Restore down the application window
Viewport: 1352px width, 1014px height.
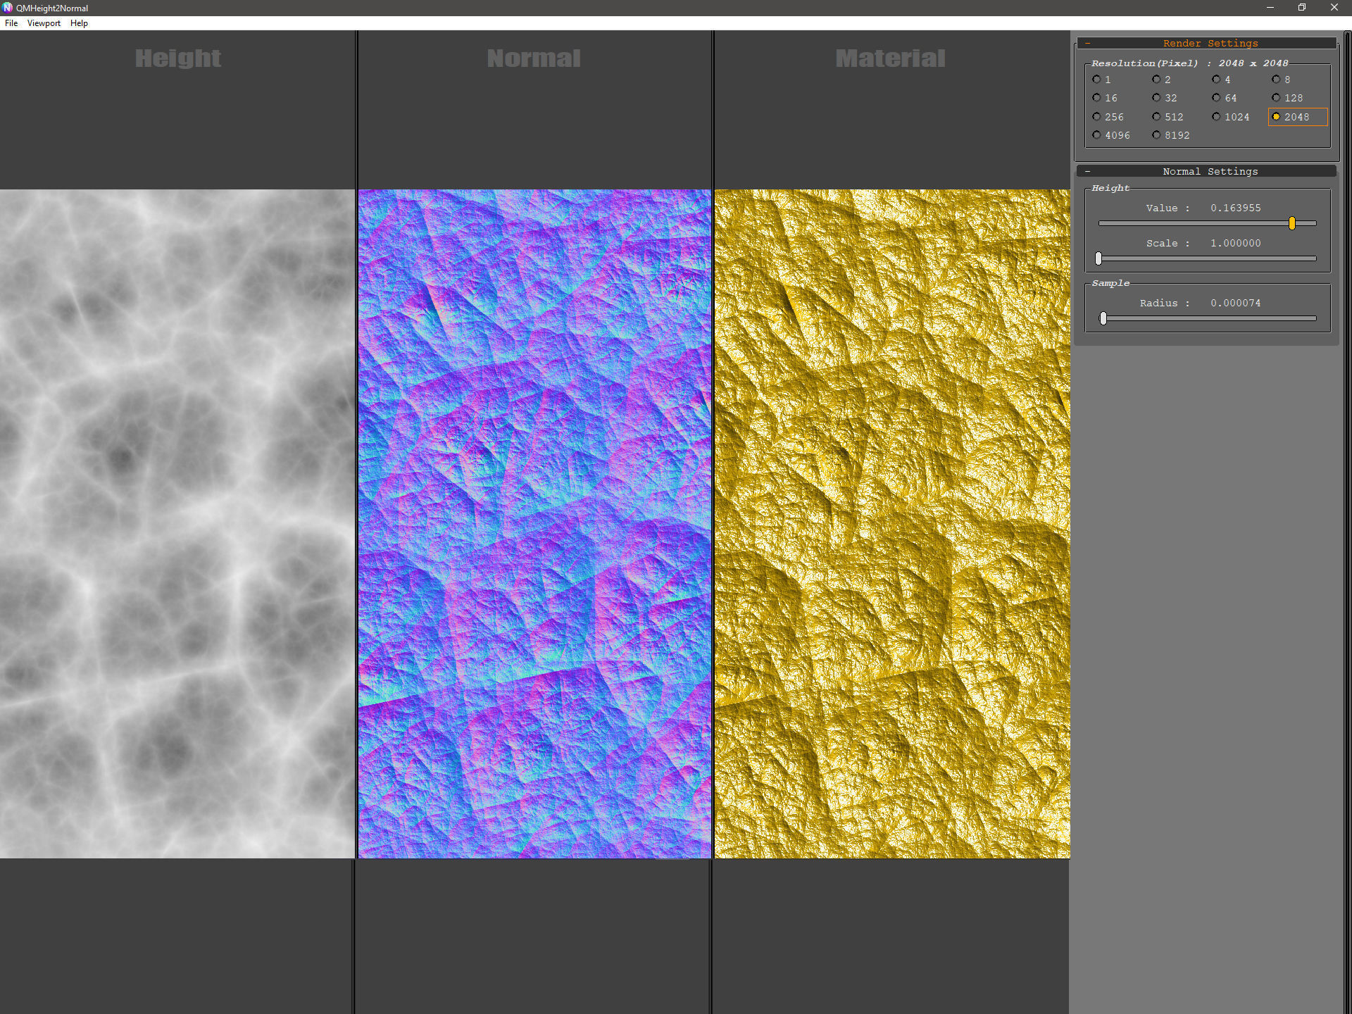1302,8
